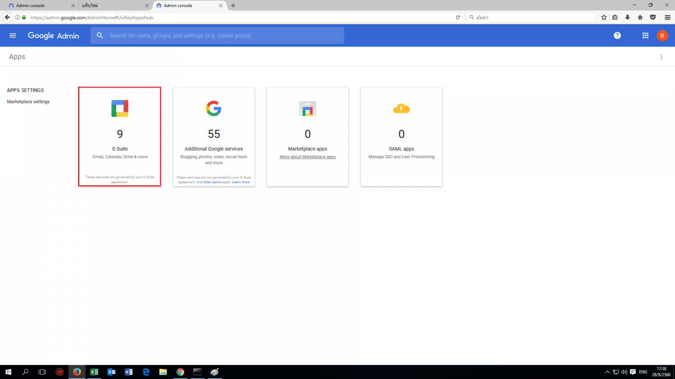
Task: Click Learn more on Additional Google services card
Action: [241, 182]
